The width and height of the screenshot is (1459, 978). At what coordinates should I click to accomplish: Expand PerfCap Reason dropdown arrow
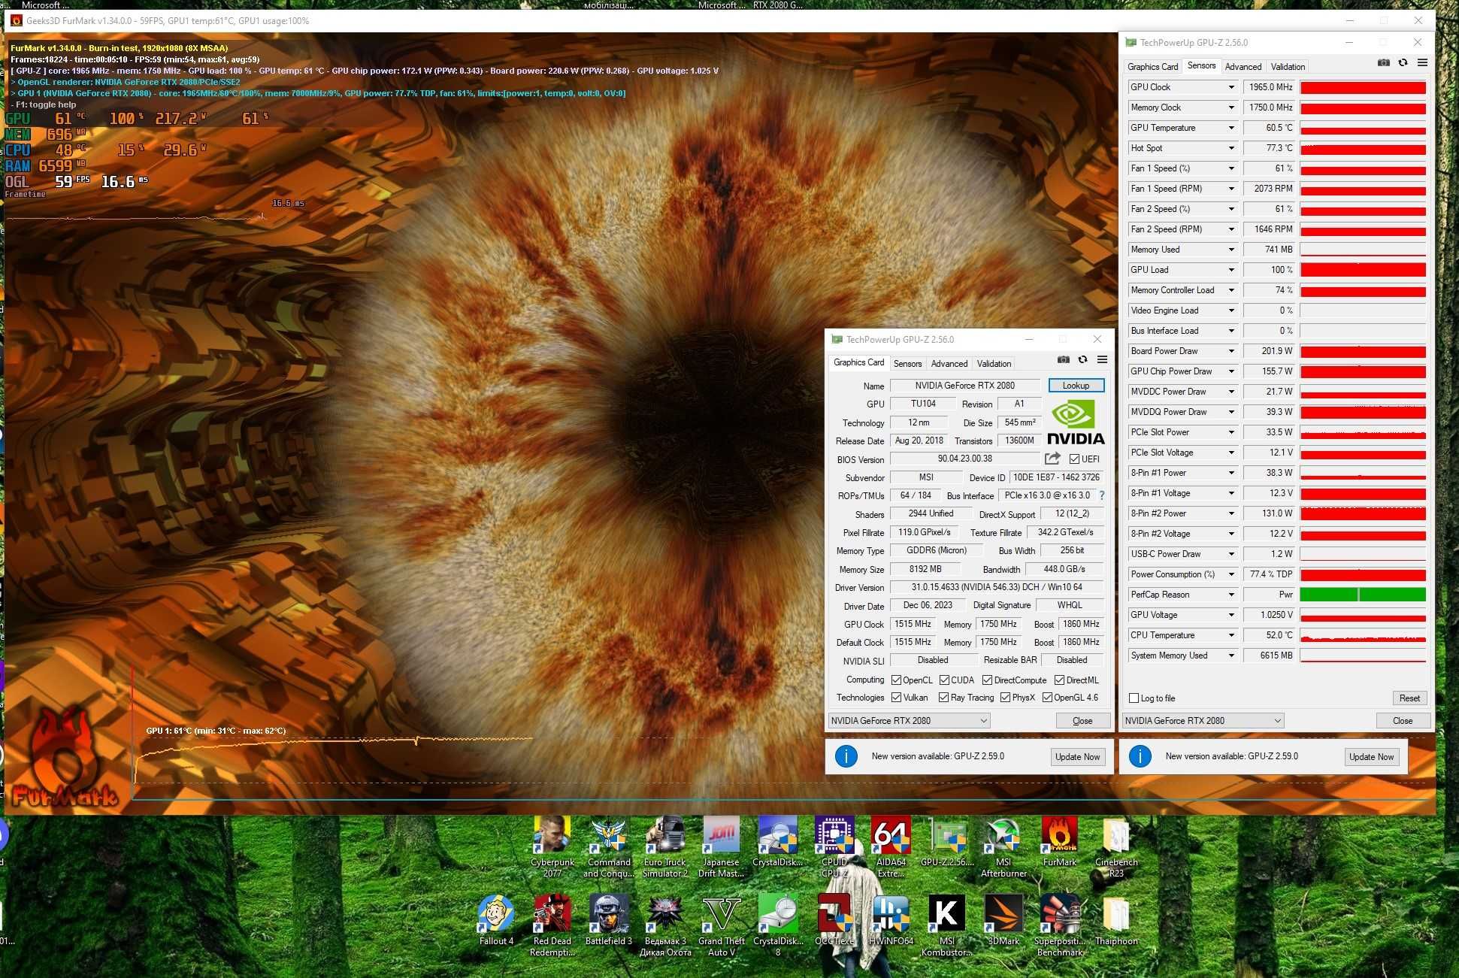click(1231, 595)
